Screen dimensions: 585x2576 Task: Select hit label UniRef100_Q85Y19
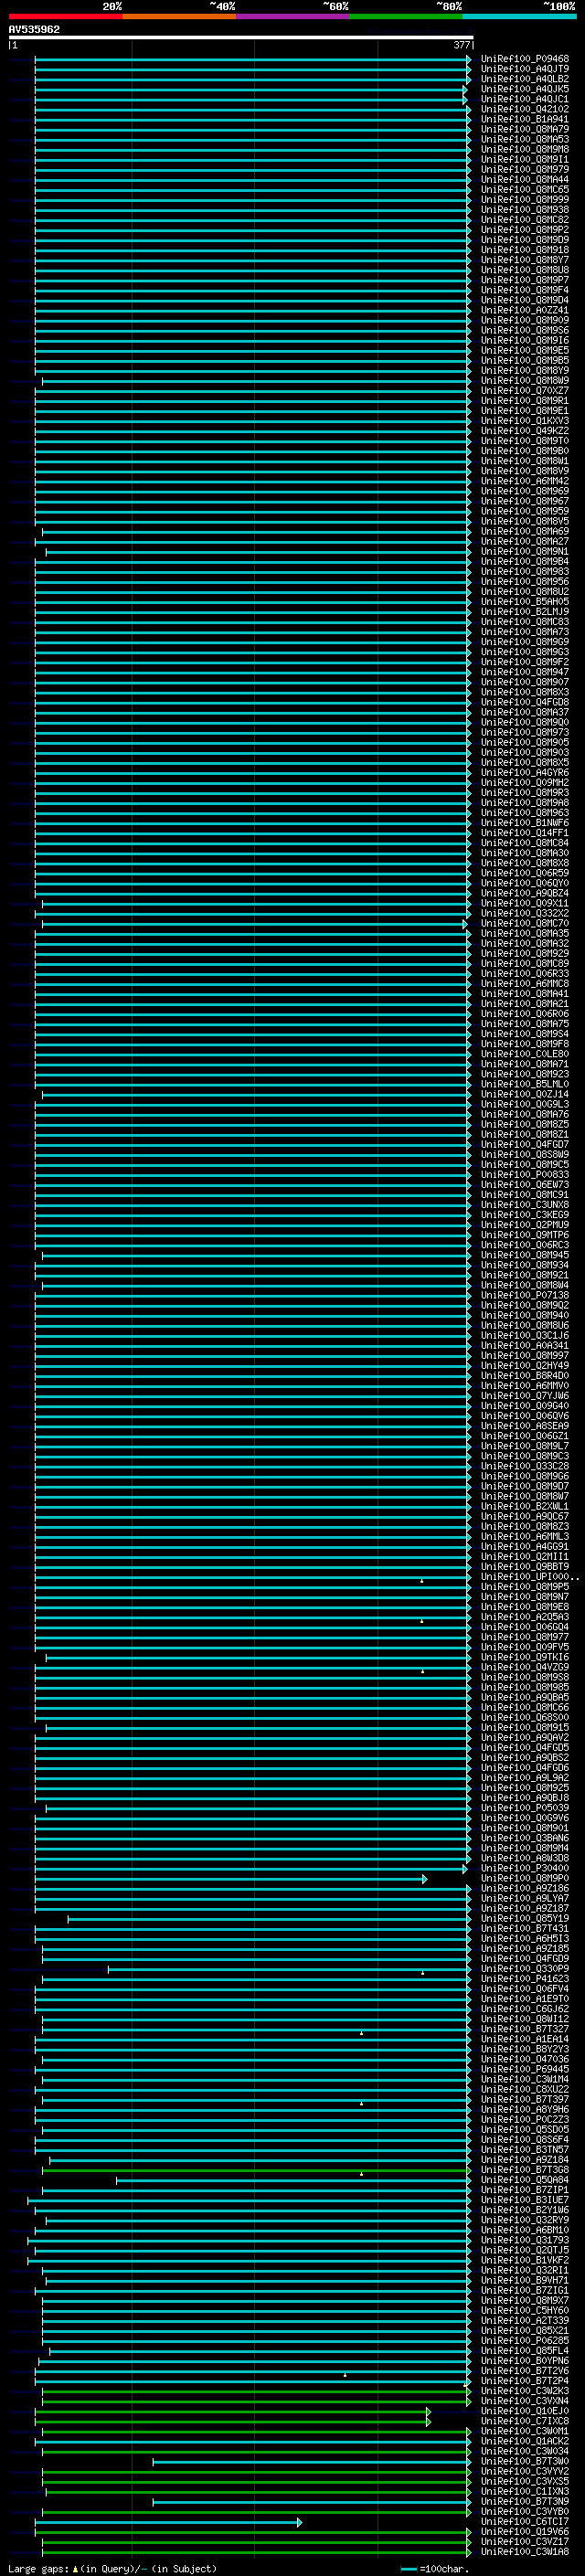[525, 1918]
